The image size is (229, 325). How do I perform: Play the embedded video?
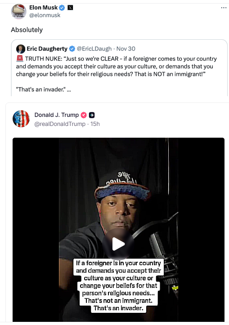tap(118, 244)
